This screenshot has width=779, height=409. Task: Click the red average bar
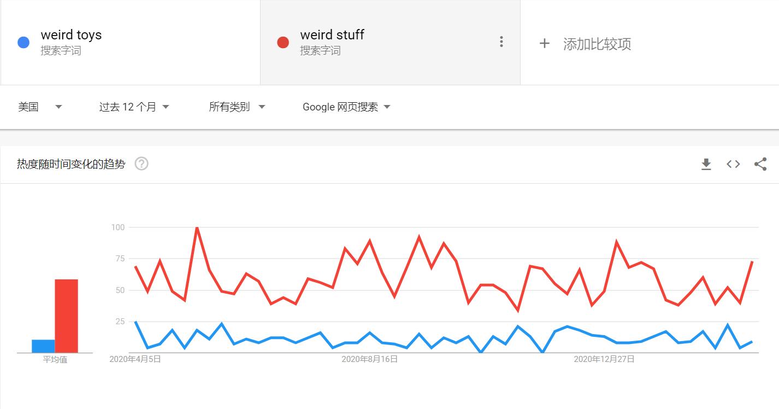point(66,316)
